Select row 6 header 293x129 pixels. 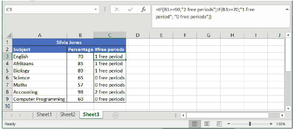point(8,78)
